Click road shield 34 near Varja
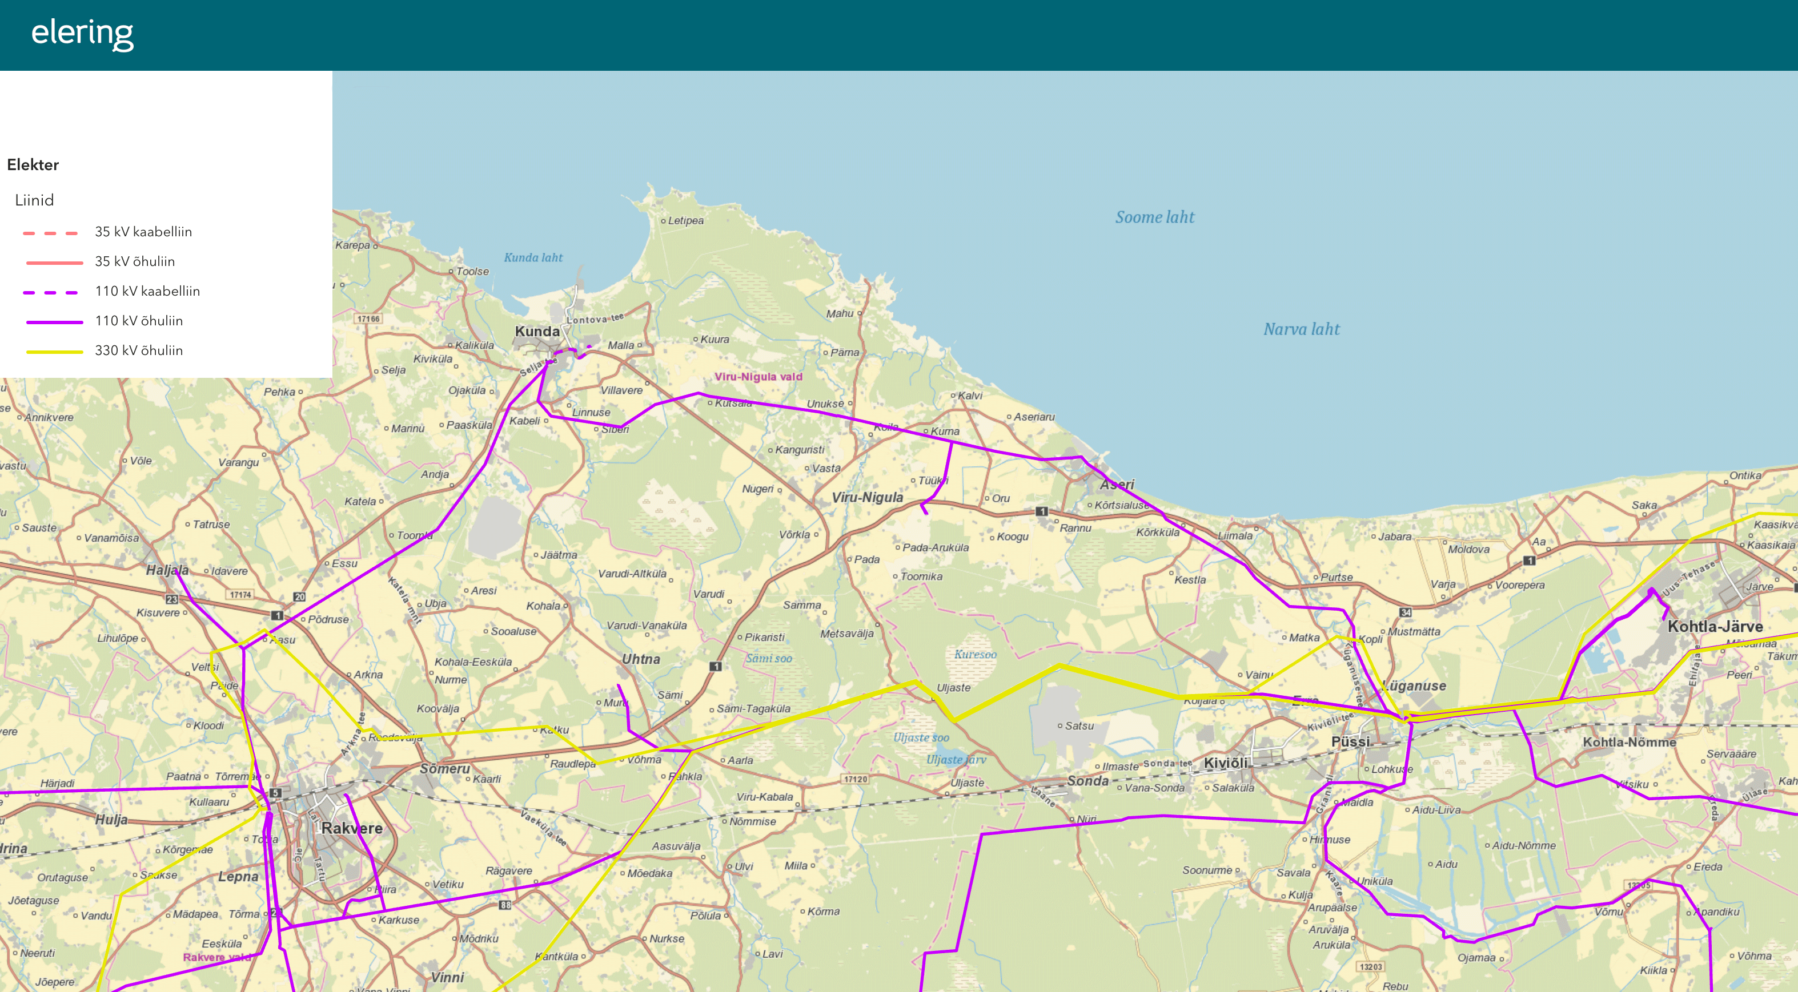 (x=1406, y=612)
